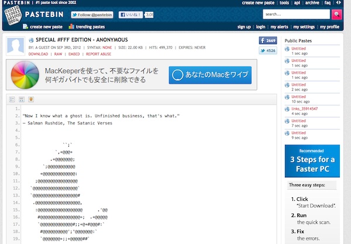Toggle the code view layout icon
Screen dimensions: 351x244
point(22,100)
